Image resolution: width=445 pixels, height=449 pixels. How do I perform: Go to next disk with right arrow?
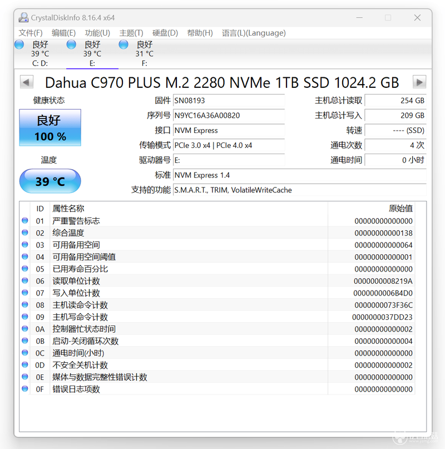(419, 82)
